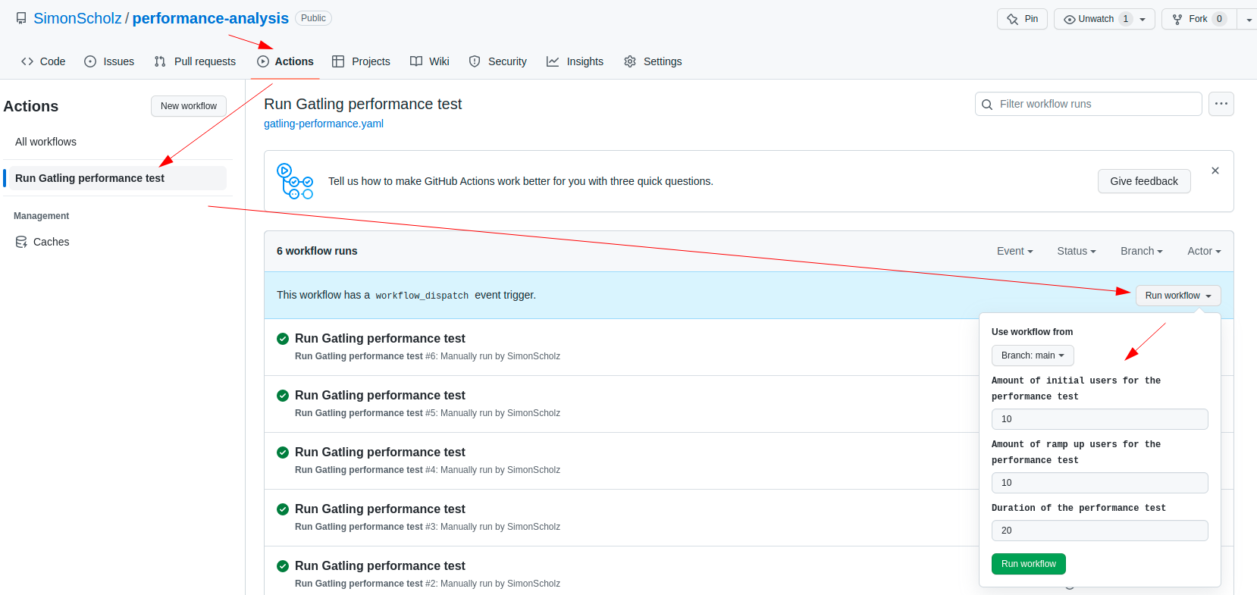Click the Public visibility badge

pos(313,18)
